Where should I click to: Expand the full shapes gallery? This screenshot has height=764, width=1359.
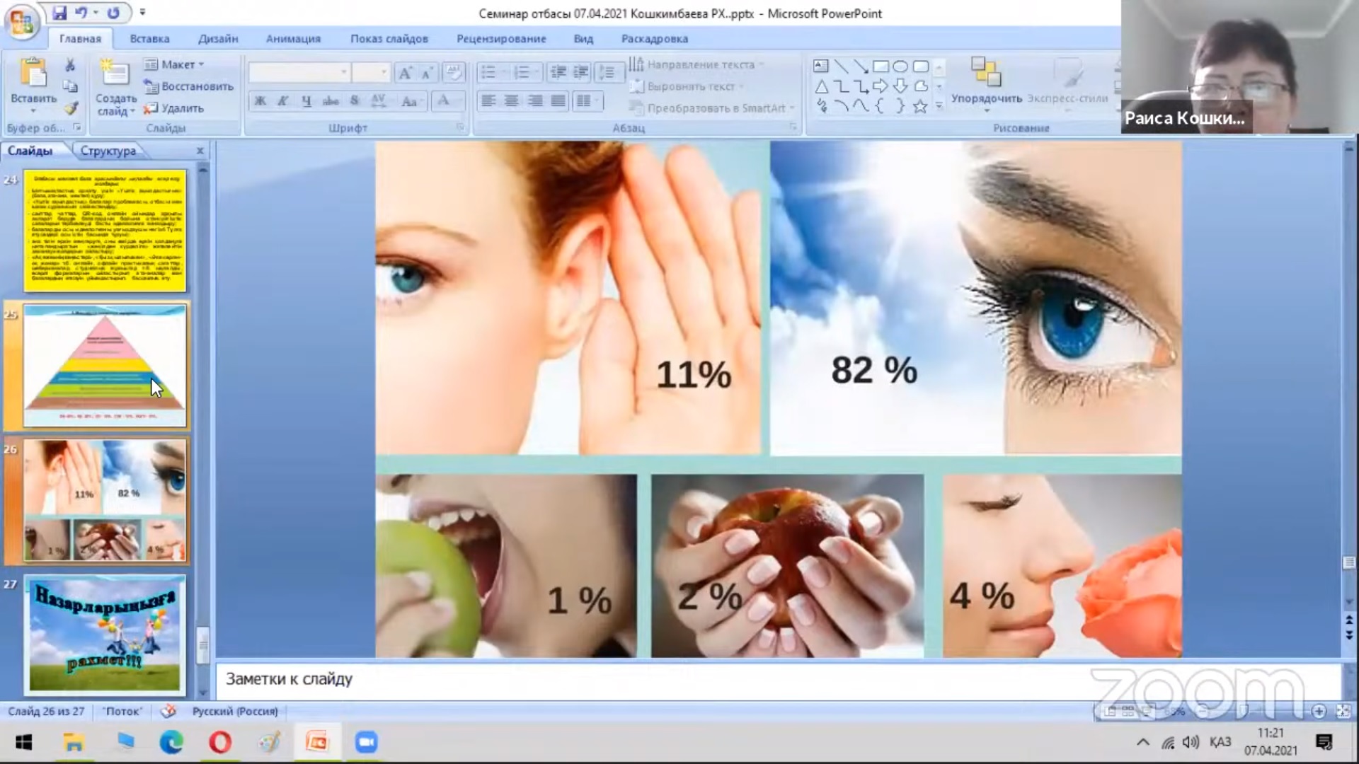939,107
